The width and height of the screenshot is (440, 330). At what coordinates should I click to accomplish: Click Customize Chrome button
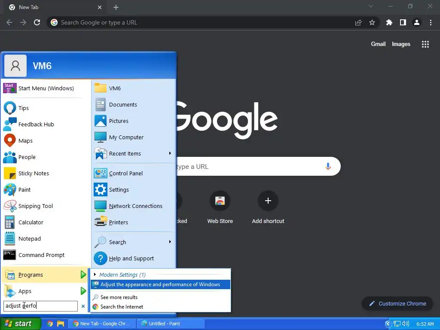[397, 304]
